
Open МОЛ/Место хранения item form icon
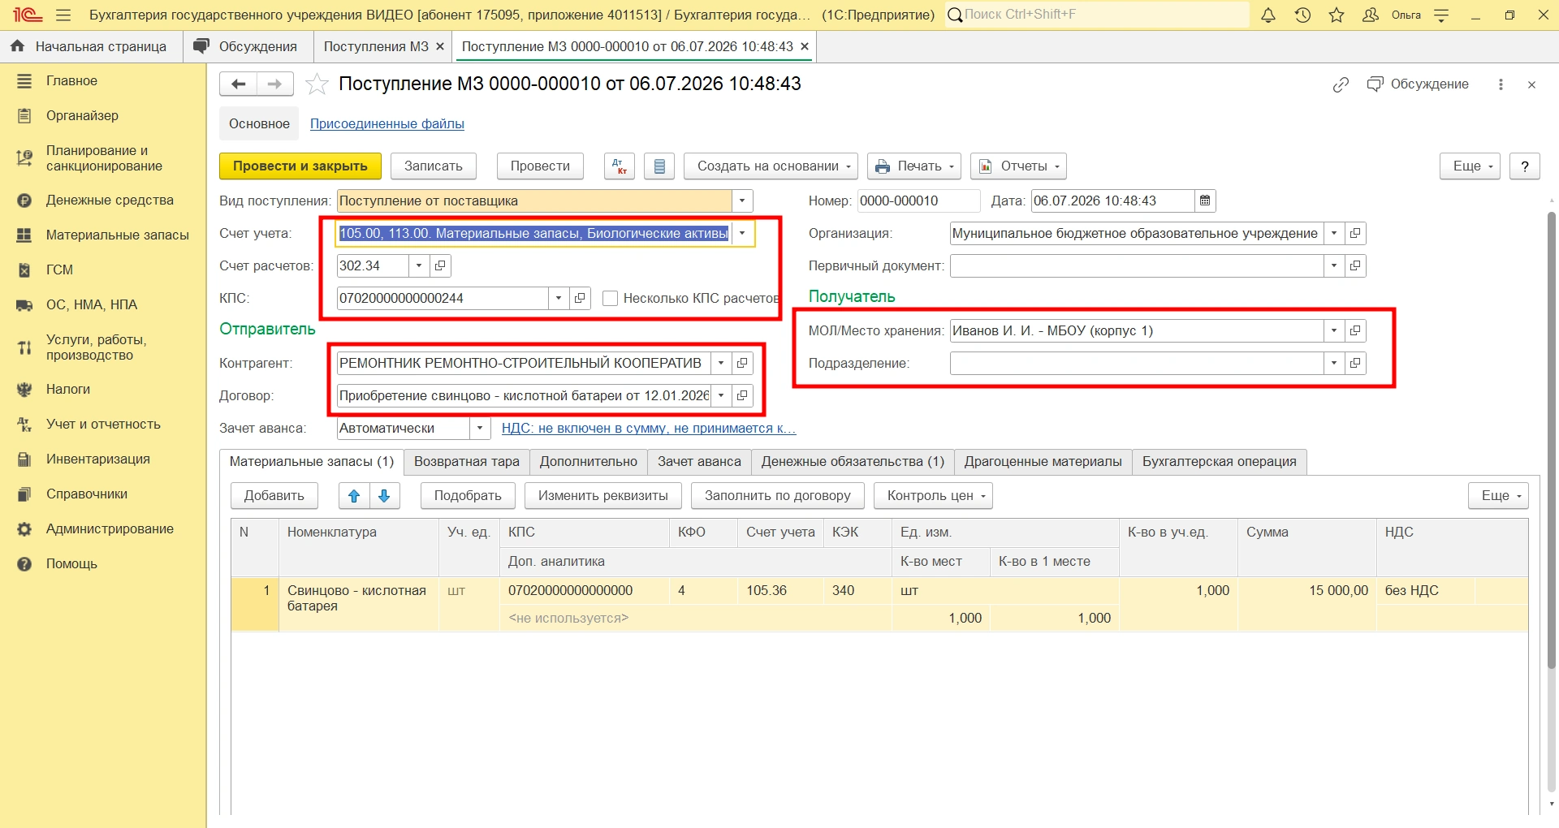tap(1355, 330)
